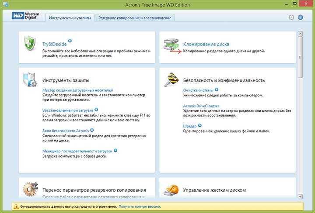The image size is (315, 213).
Task: Close the Acronis True Image window
Action: point(306,3)
